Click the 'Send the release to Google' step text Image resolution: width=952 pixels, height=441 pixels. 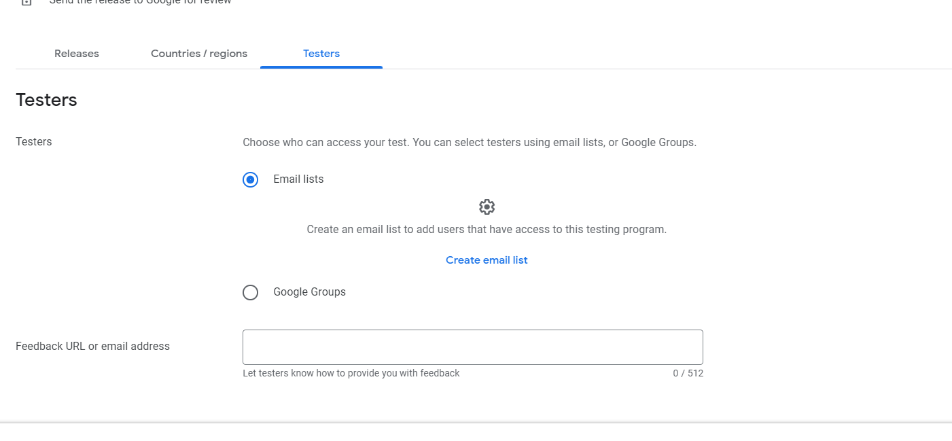point(140,2)
